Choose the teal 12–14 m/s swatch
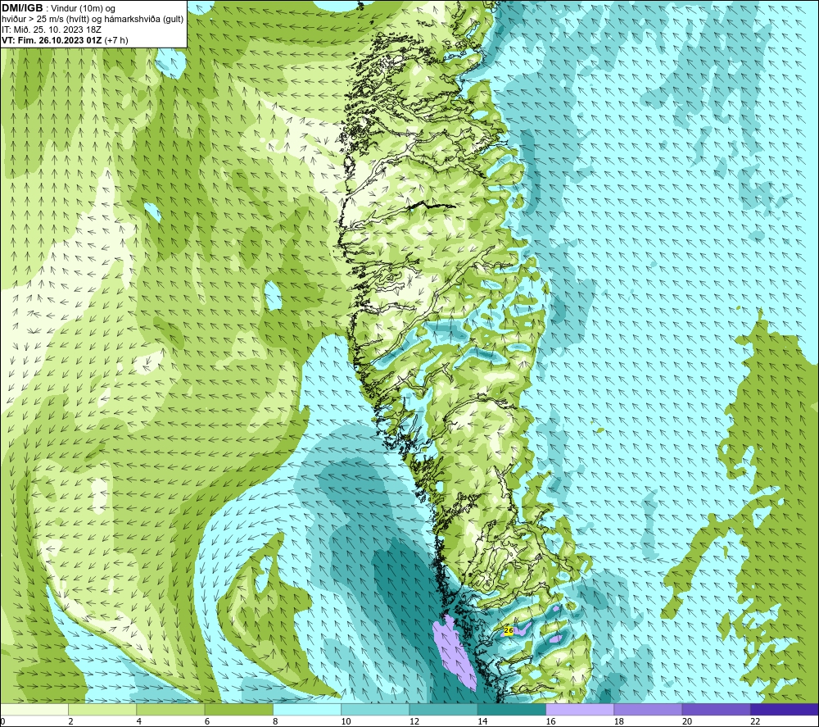The width and height of the screenshot is (819, 727). pyautogui.click(x=443, y=709)
